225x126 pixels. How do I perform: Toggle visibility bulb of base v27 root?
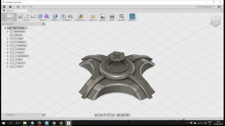[9, 28]
